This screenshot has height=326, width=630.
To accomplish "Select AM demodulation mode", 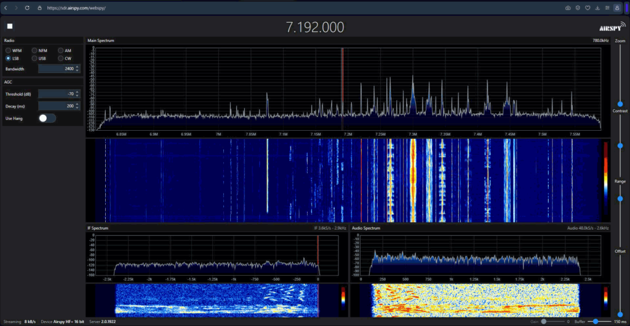I will (60, 50).
